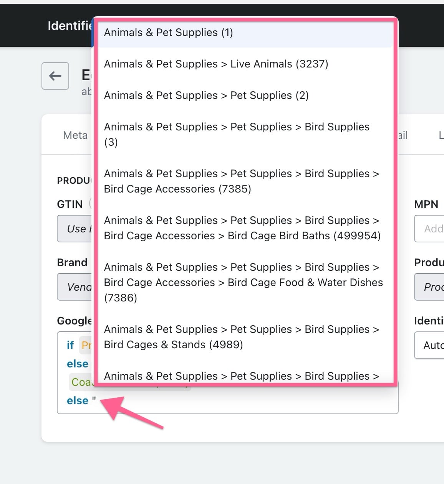Select Bird Cage Food & Water Dishes
This screenshot has height=484, width=444.
pos(245,283)
